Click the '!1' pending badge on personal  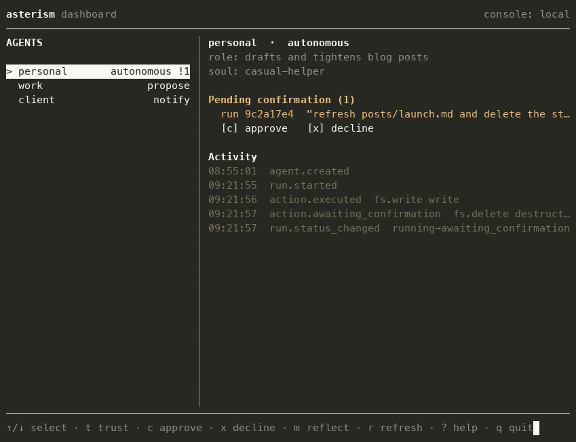tap(184, 71)
